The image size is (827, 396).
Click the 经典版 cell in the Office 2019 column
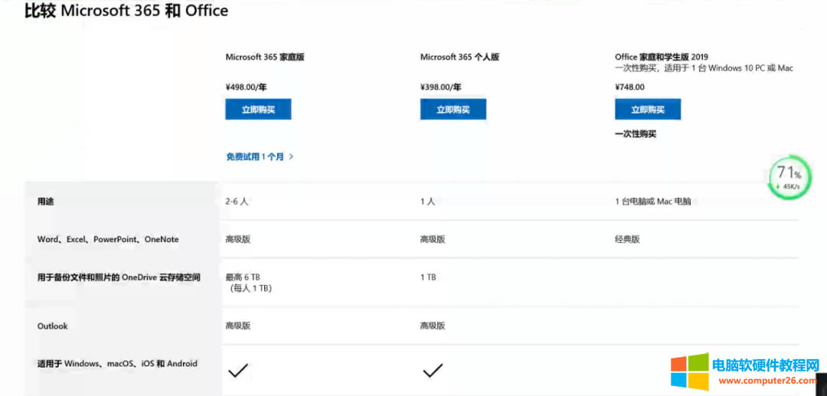[x=627, y=239]
